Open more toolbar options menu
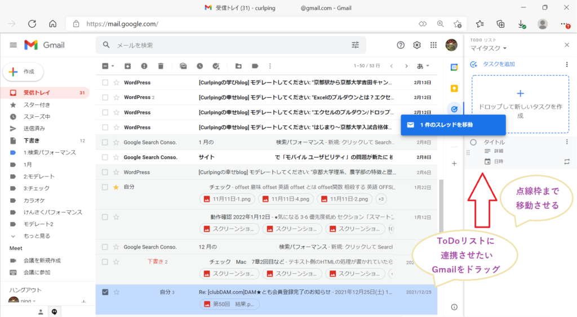577x317 pixels. [x=270, y=66]
